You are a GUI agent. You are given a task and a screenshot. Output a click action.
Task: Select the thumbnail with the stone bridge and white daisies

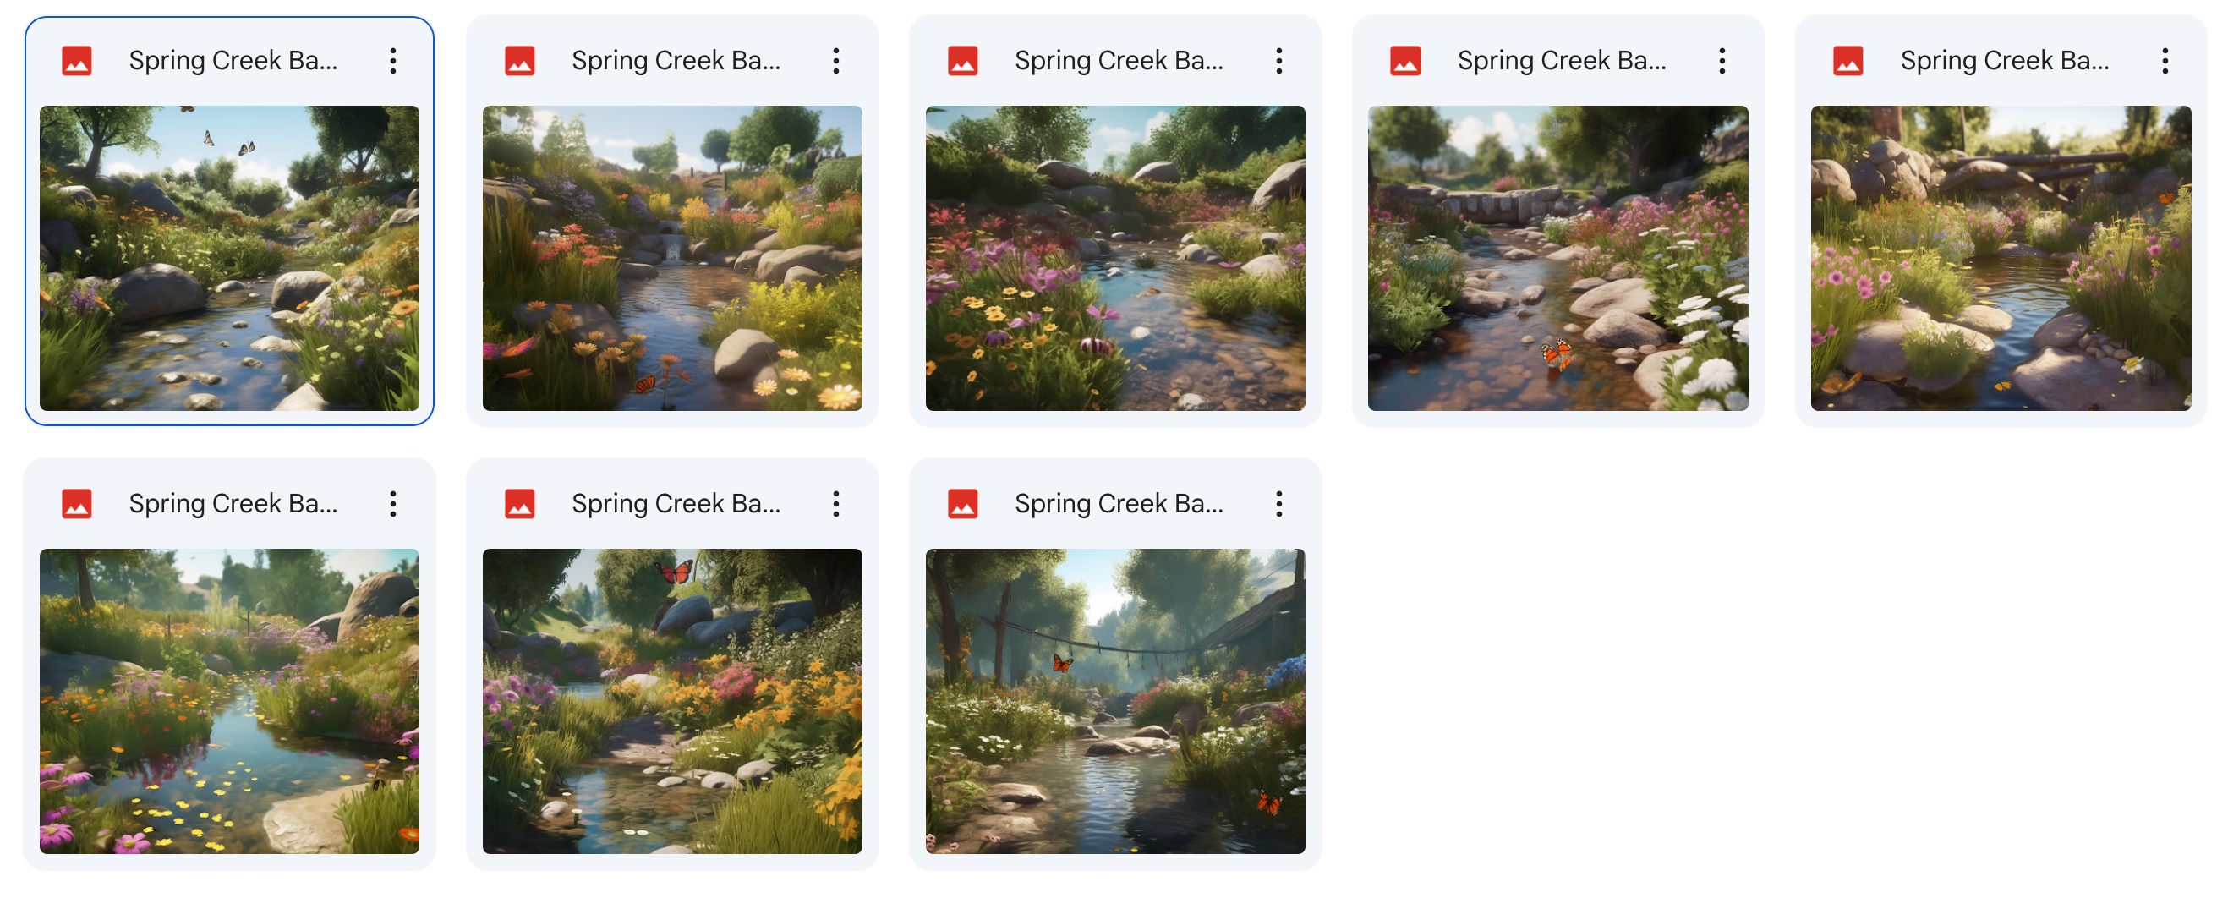click(x=1557, y=258)
